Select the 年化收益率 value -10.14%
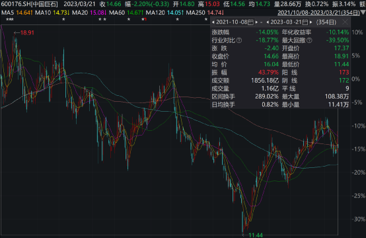The width and height of the screenshot is (366, 238). [x=338, y=32]
